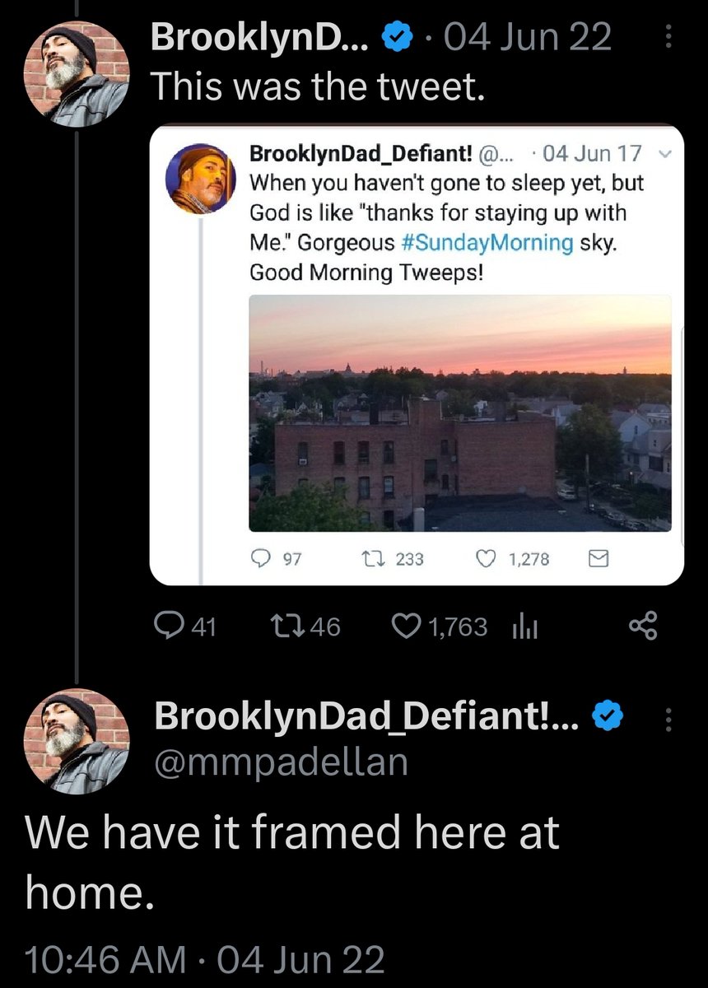Open three-dot menu on second tweet
Viewport: 708px width, 988px height.
668,720
